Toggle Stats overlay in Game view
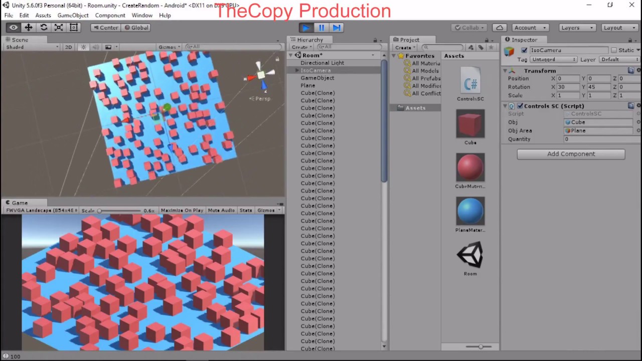The image size is (642, 361). point(246,211)
